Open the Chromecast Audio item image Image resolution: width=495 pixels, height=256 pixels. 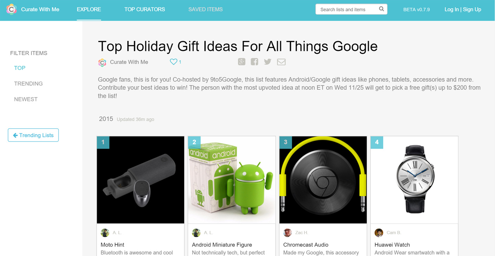click(x=323, y=180)
